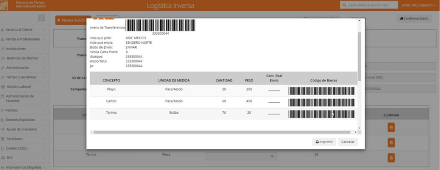Click the 'Playo' cell in dialog table

[111, 89]
